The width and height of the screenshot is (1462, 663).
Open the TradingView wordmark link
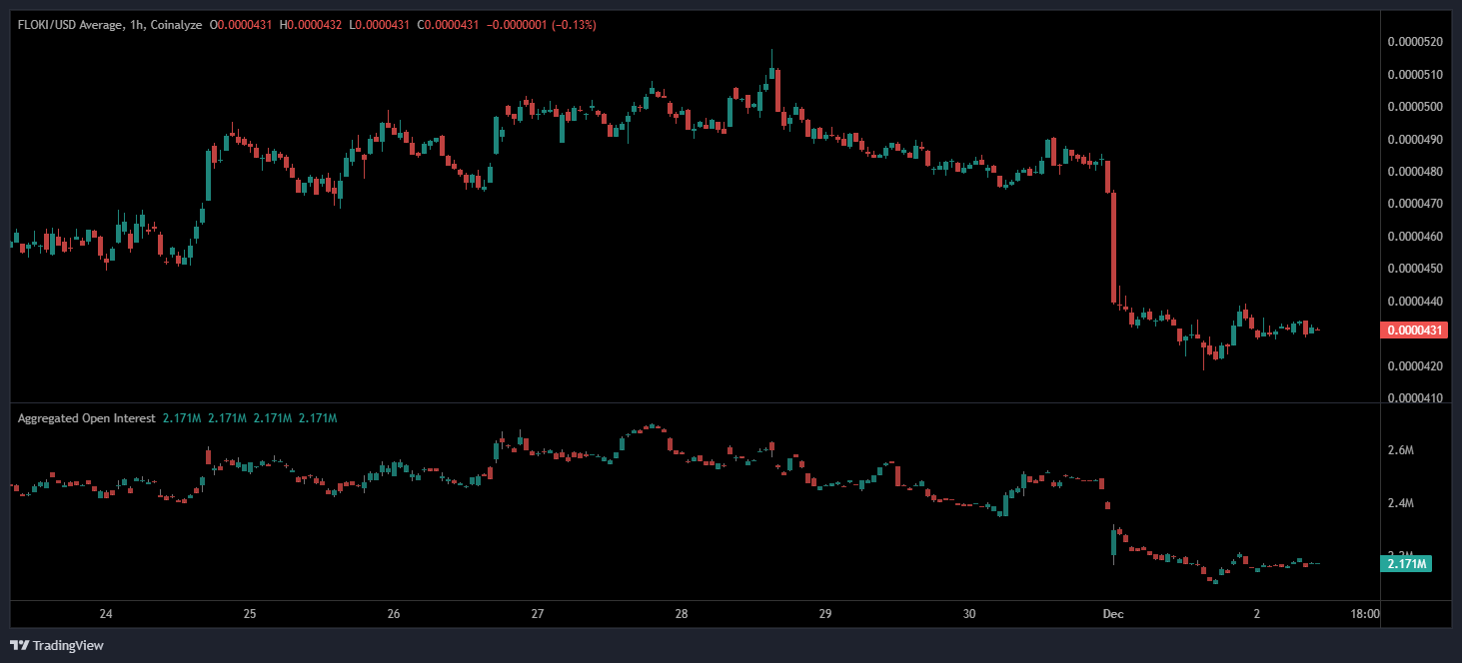pos(68,646)
